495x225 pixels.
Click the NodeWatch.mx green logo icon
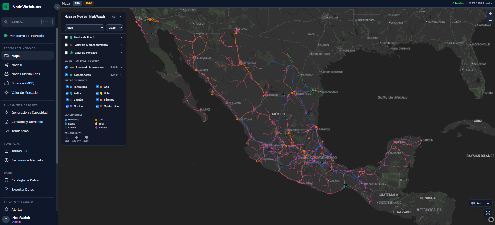click(6, 7)
